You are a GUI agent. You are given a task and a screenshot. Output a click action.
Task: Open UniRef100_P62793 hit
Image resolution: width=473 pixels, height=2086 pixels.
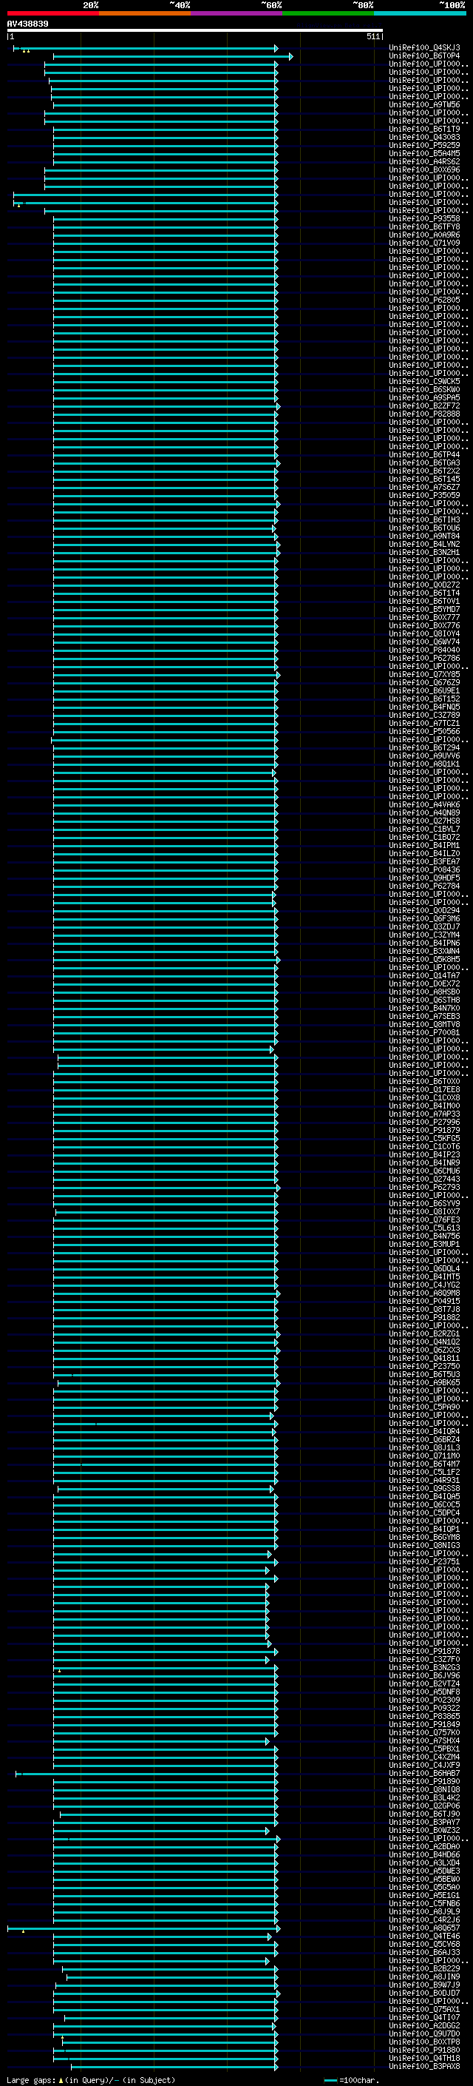424,1187
